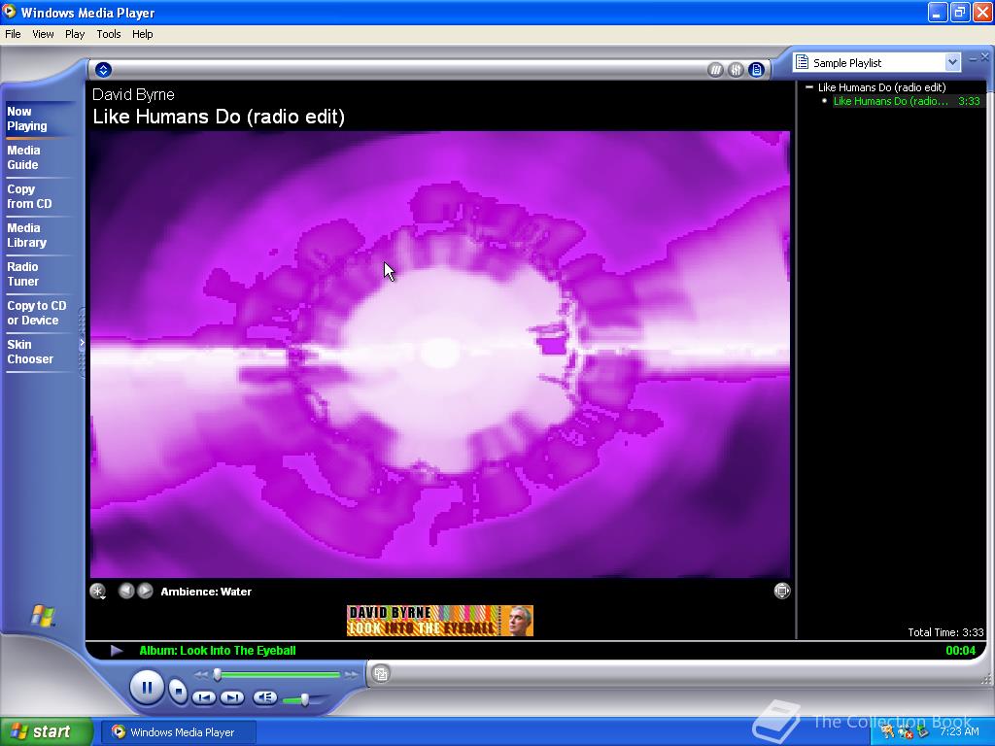Screen dimensions: 995x746
Task: Switch to skin mode
Action: pos(381,674)
